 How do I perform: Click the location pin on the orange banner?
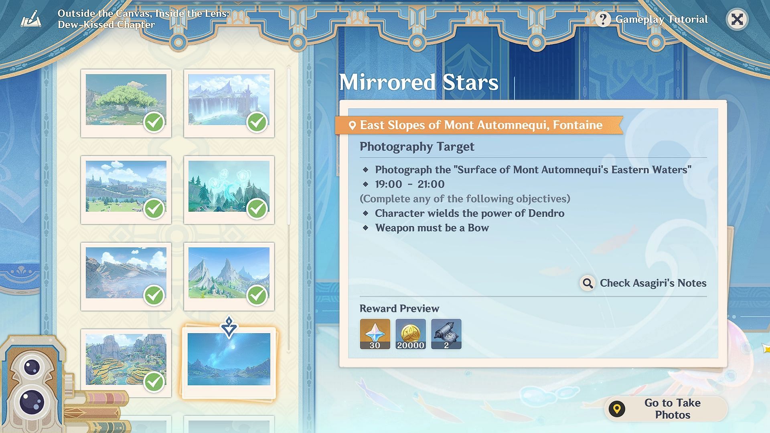coord(352,125)
